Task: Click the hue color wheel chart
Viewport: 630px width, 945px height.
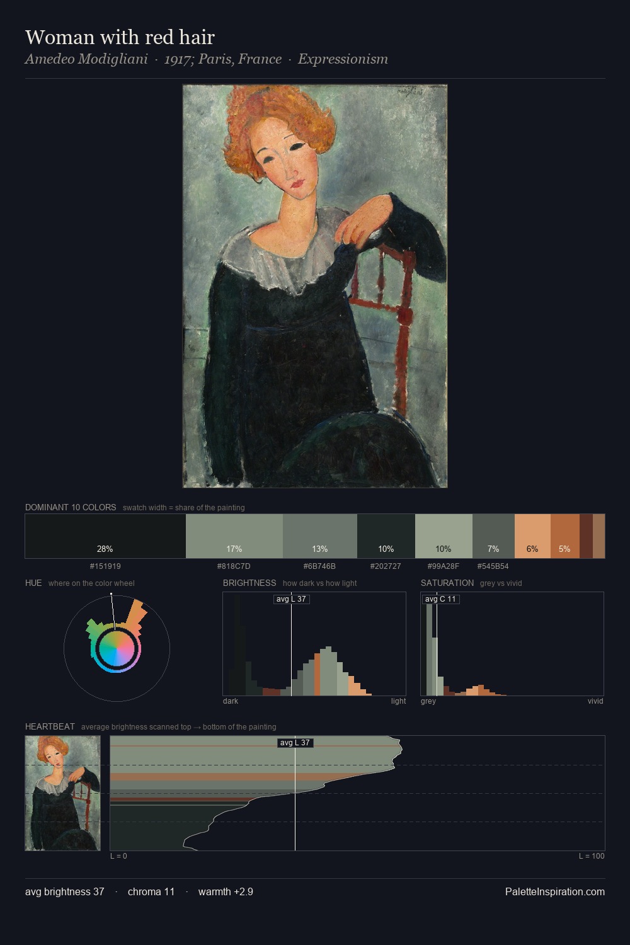Action: coord(117,648)
